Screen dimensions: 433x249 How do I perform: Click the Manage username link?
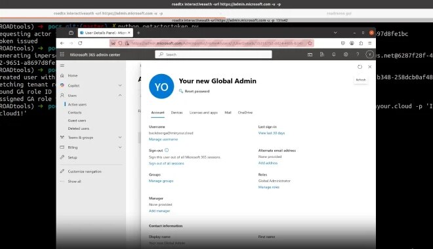[x=163, y=140]
